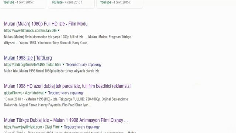The width and height of the screenshot is (236, 133).
Task: Open the first YouTube video card
Action: [x=23, y=4]
